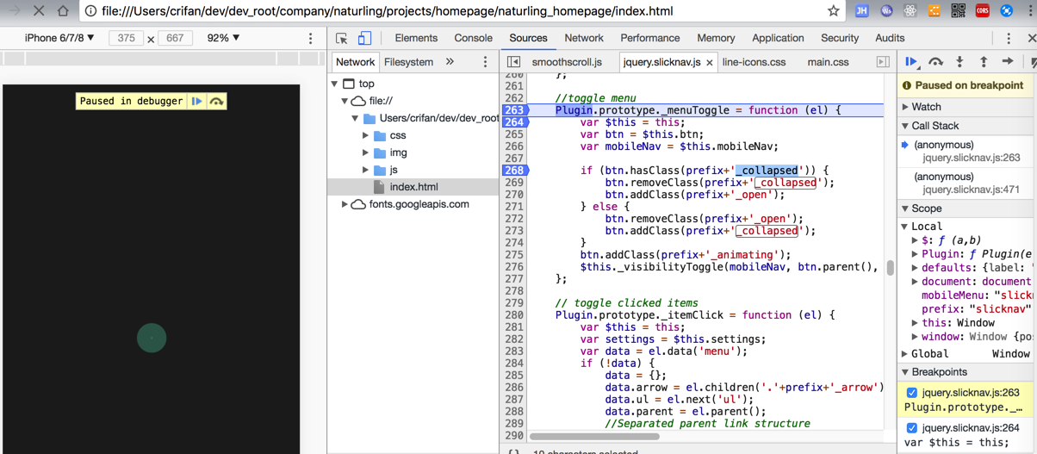Screen dimensions: 1037x454
Task: Open the iPhone 6/7/8 device dropdown
Action: coord(59,38)
